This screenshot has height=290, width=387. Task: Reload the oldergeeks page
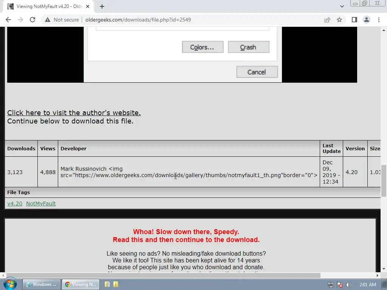click(x=33, y=20)
